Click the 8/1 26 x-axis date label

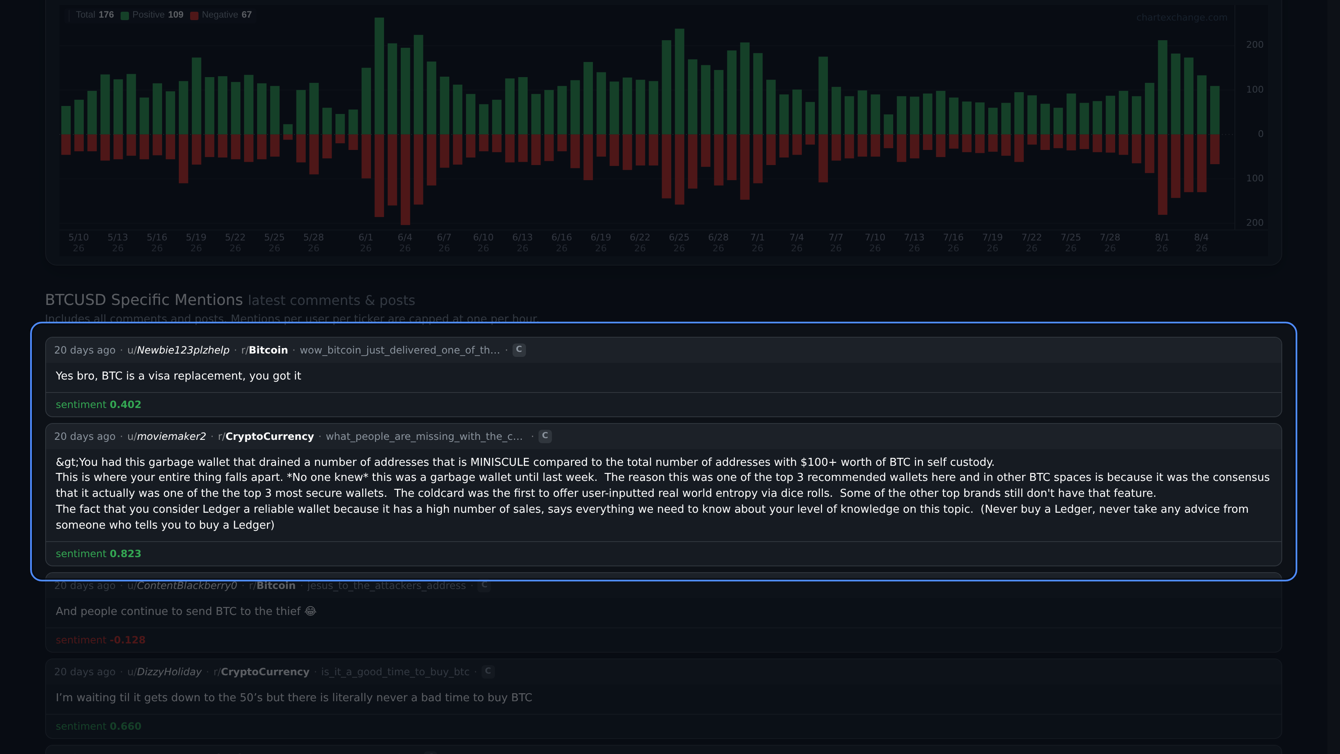click(1162, 243)
